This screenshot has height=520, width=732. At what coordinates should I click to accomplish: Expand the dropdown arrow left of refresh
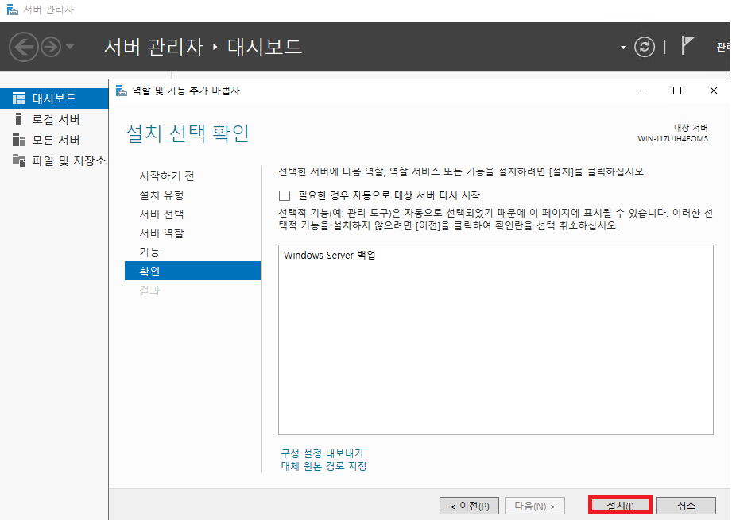pyautogui.click(x=623, y=48)
